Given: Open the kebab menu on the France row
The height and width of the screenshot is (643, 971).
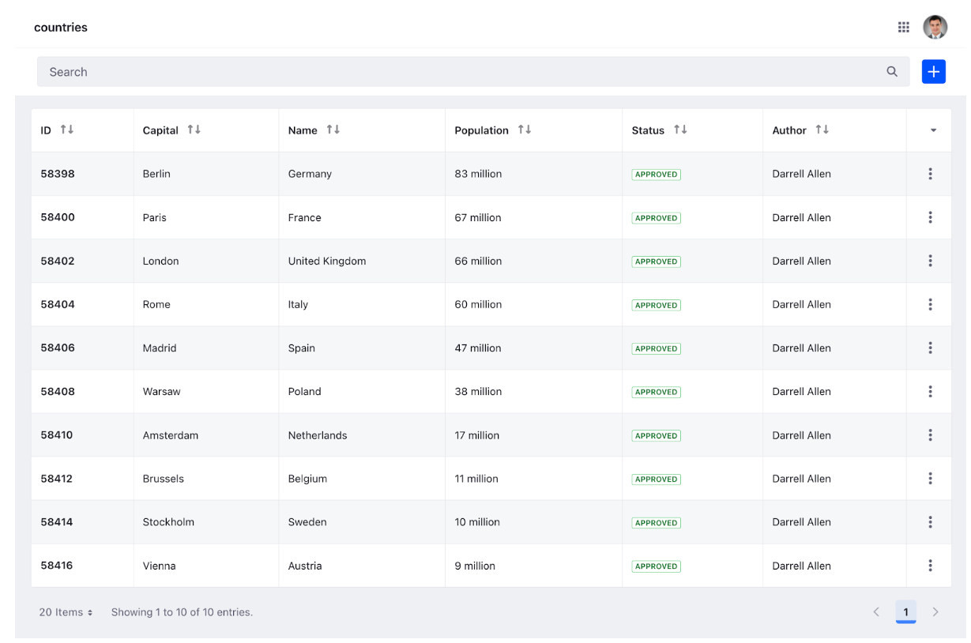Looking at the screenshot, I should (x=930, y=217).
